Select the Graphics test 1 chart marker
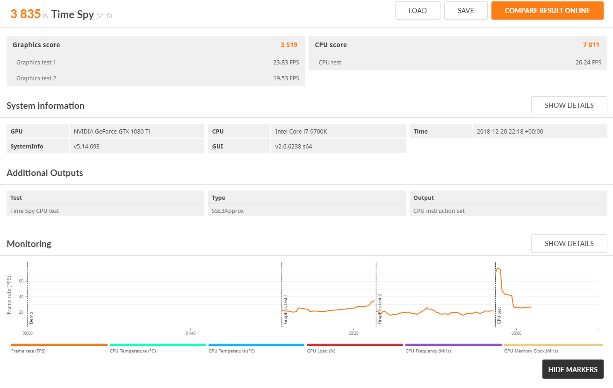 pyautogui.click(x=285, y=309)
